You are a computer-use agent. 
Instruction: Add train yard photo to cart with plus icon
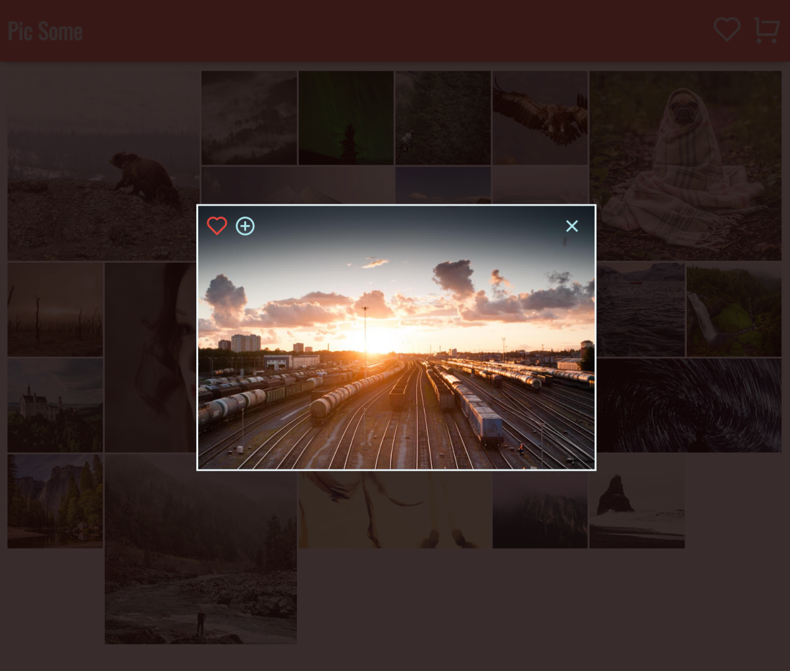point(245,227)
